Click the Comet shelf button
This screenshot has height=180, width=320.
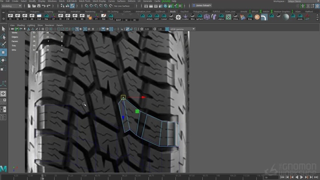click(x=164, y=17)
